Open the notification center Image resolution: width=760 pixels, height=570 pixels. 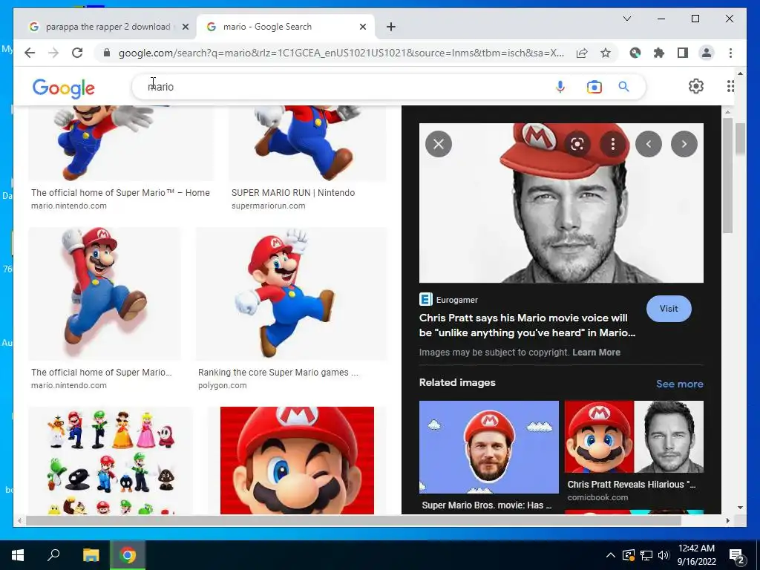[737, 556]
